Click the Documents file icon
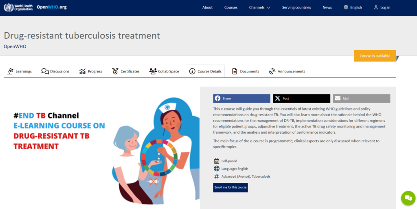 235,71
